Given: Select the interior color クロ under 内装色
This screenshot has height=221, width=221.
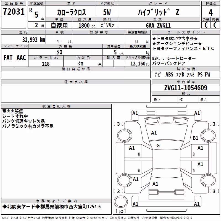Looking at the screenshot, I should pos(81,64).
